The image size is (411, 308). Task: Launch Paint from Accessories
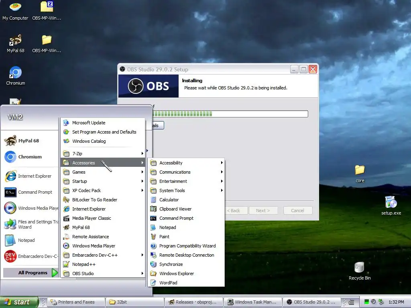click(x=186, y=237)
